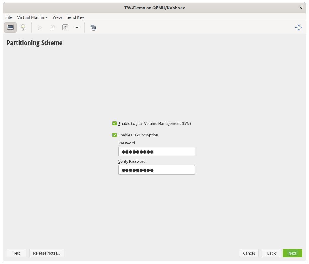Go Back to the previous step
This screenshot has height=264, width=309.
tap(271, 253)
